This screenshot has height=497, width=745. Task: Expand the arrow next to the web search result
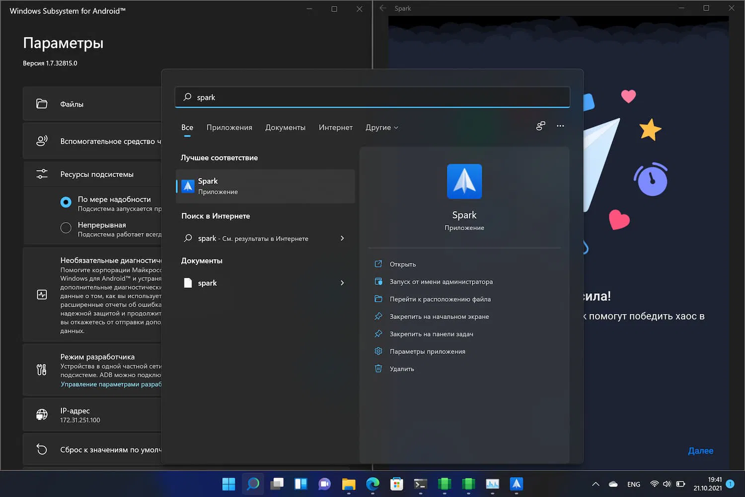coord(342,238)
